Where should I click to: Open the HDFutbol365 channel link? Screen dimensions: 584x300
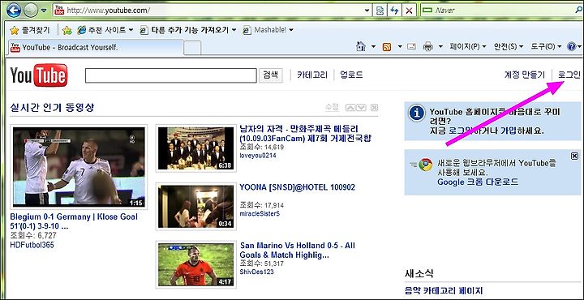[x=32, y=245]
